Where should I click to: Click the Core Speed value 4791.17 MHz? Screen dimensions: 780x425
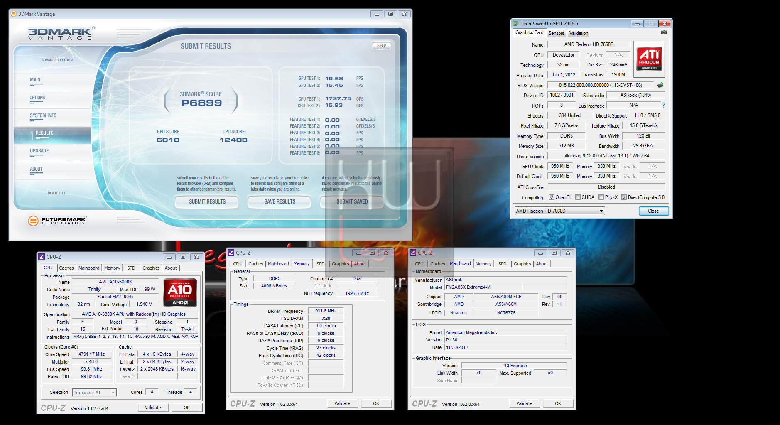click(92, 354)
